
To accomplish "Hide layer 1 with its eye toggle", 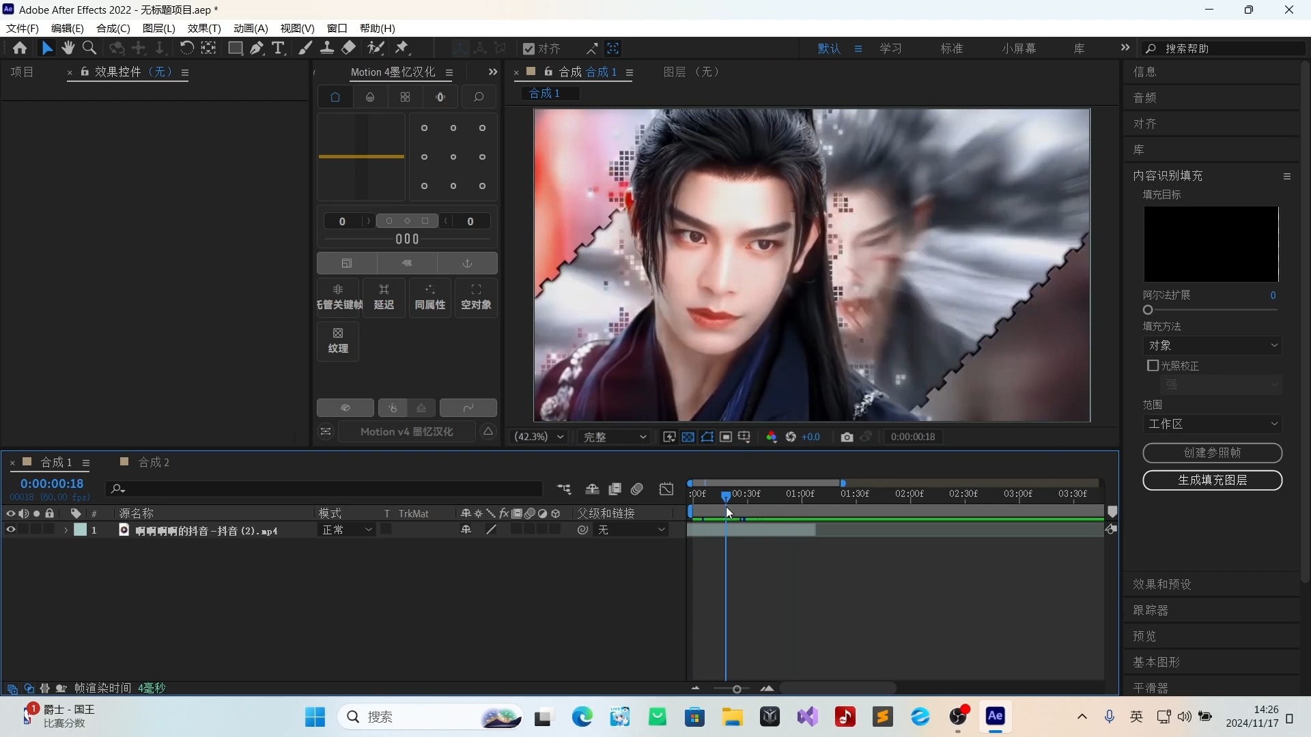I will click(x=10, y=530).
